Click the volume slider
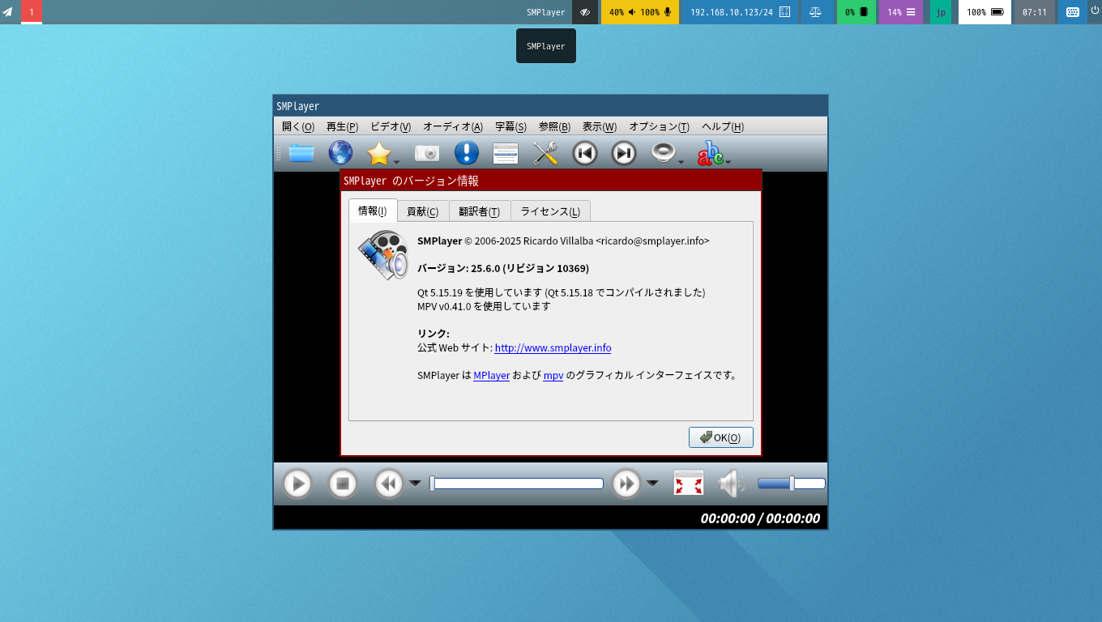 792,484
